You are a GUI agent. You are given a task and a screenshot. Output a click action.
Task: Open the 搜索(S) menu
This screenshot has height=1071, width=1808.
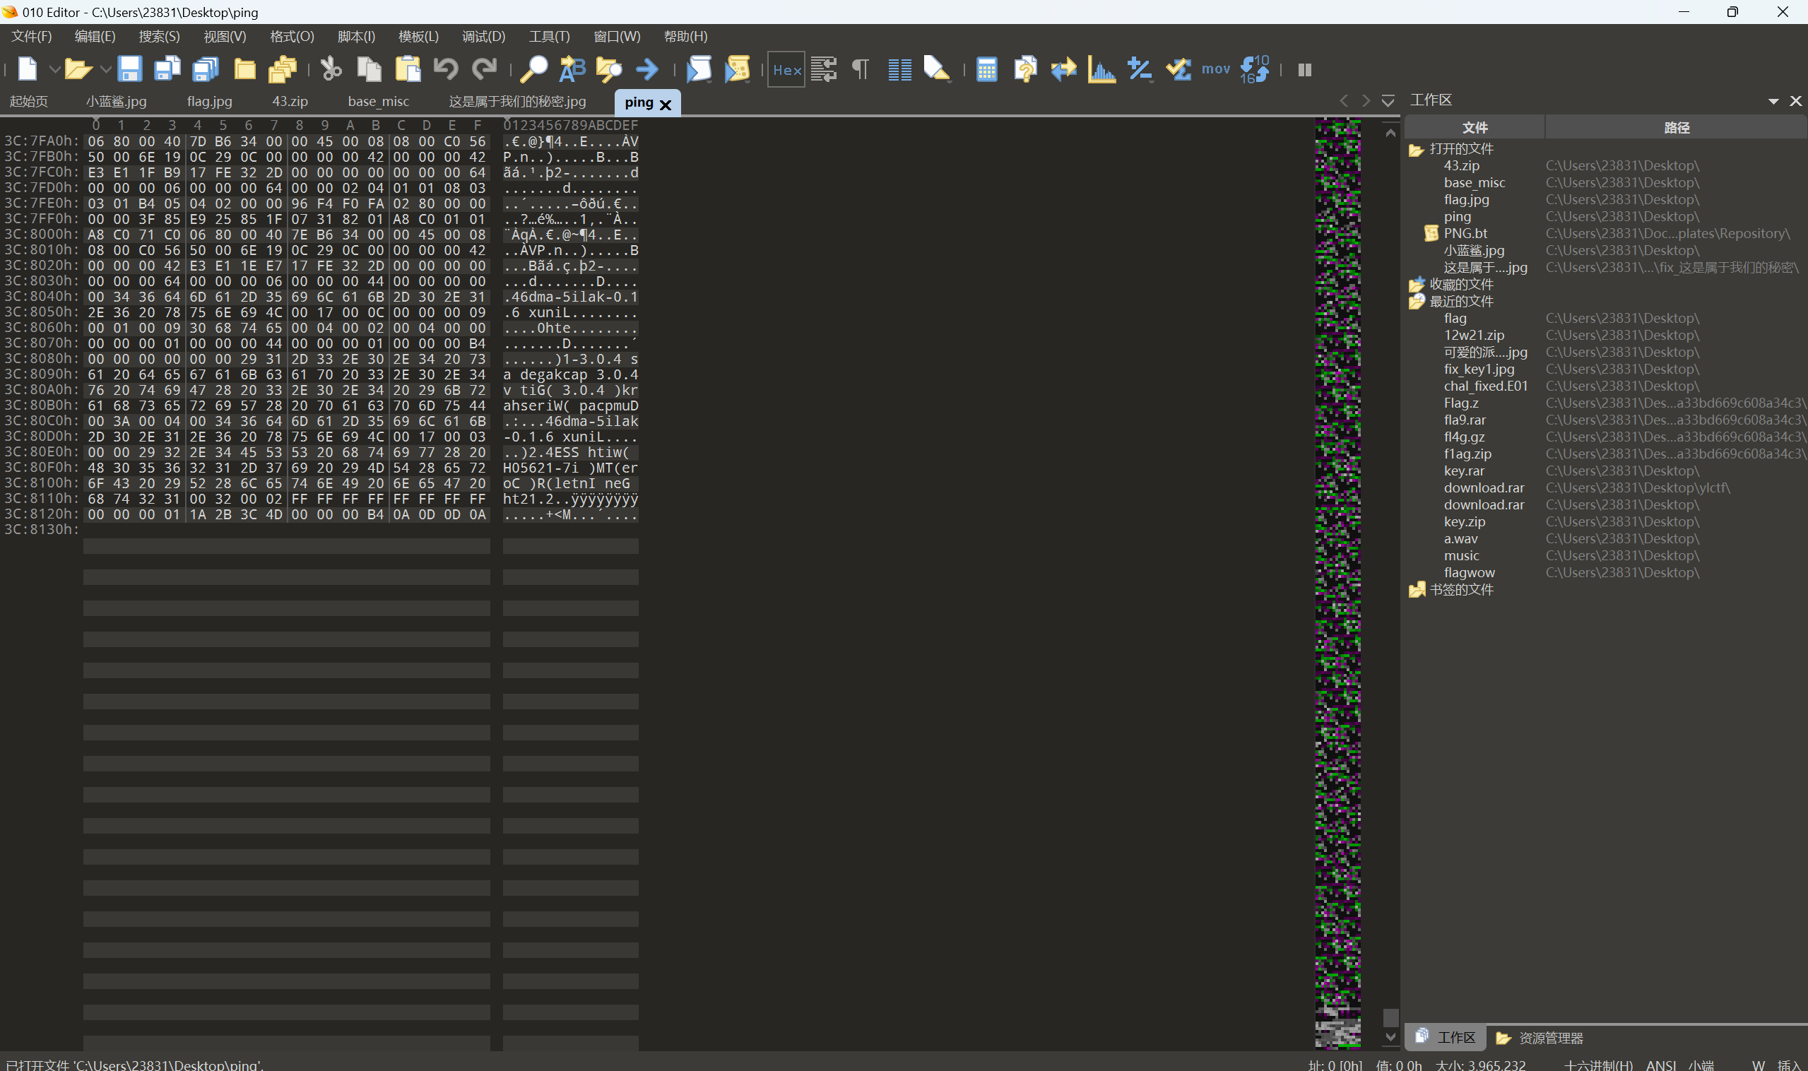tap(159, 36)
